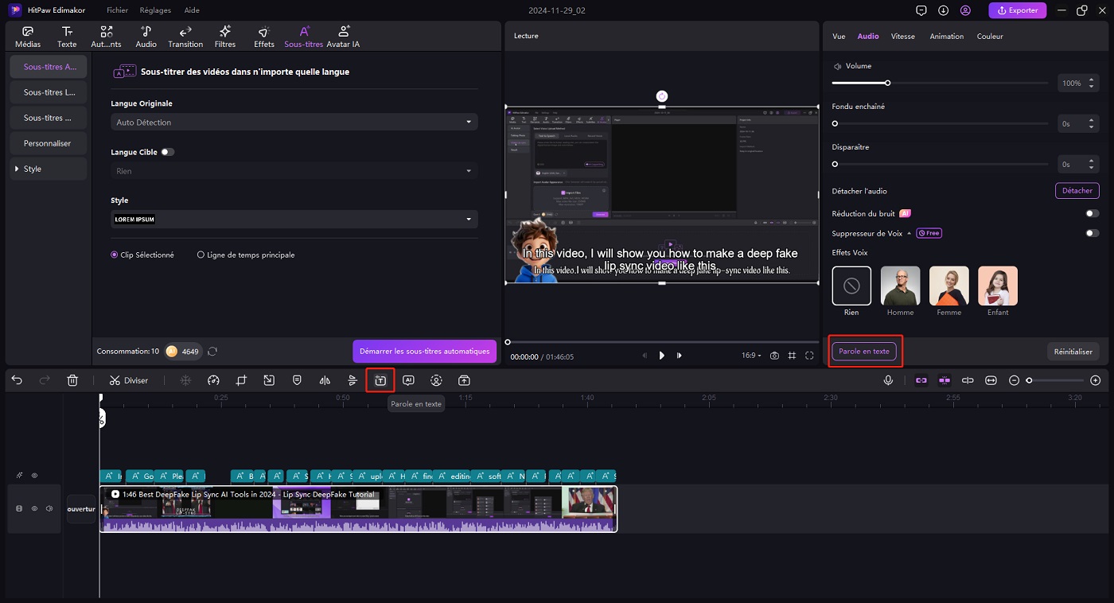Expand the subtitle Style dropdown
Viewport: 1114px width, 603px height.
coord(294,219)
